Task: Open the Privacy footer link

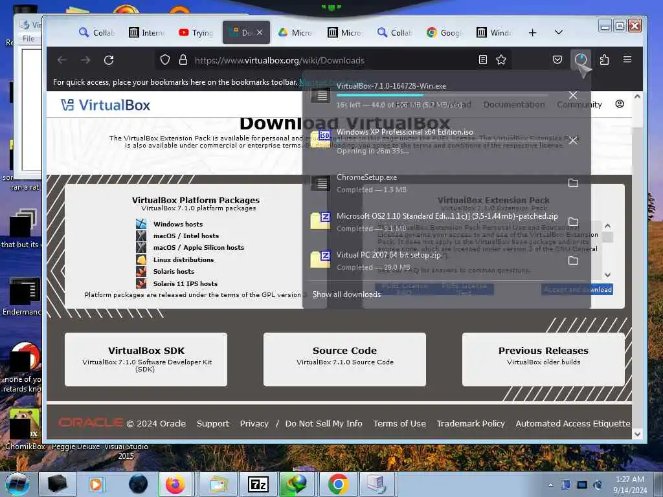Action: coord(254,423)
